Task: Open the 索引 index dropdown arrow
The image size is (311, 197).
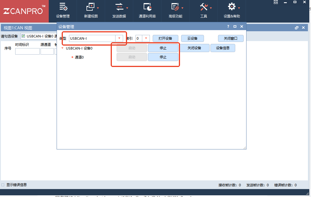Action: [146, 38]
